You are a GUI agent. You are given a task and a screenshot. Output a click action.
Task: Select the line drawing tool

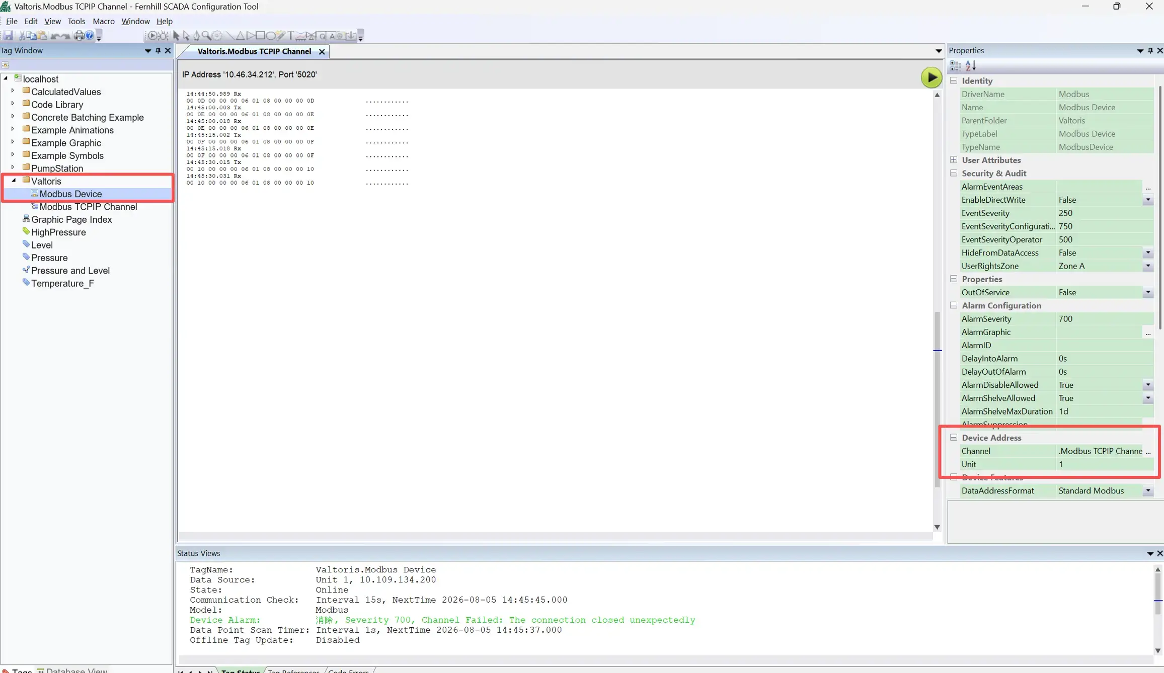229,36
